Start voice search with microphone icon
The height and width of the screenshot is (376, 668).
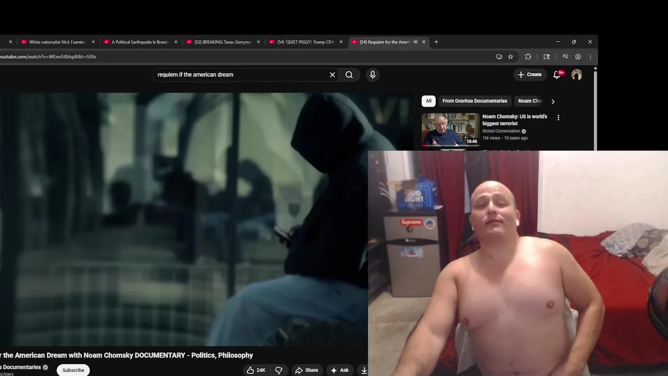pos(373,75)
